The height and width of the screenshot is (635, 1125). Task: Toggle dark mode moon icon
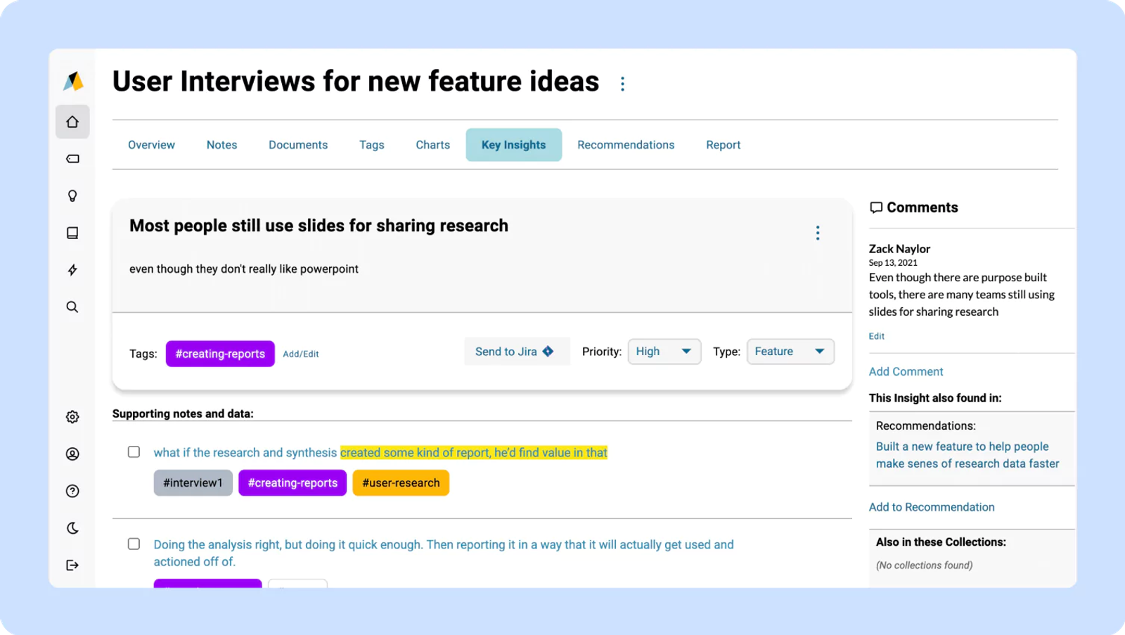pyautogui.click(x=72, y=528)
